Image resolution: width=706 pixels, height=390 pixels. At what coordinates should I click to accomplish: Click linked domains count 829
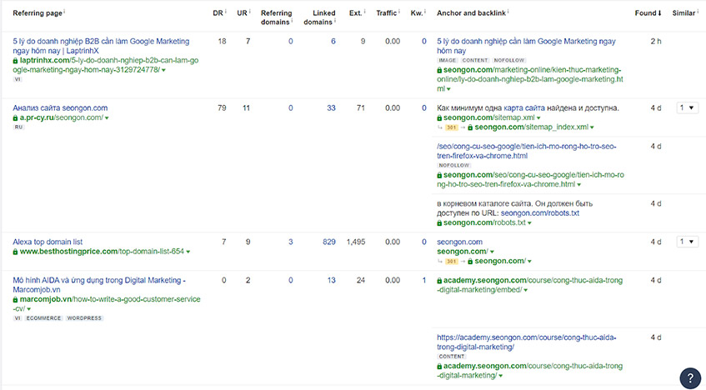329,242
